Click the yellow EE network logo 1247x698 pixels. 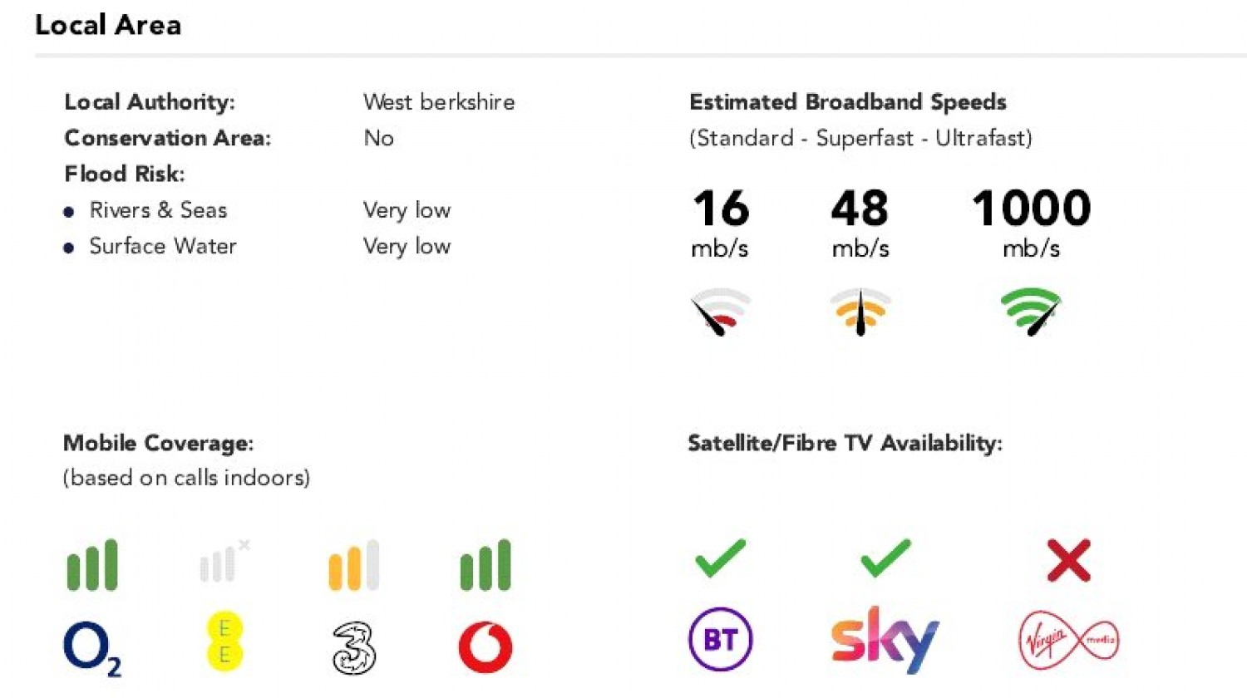[224, 641]
